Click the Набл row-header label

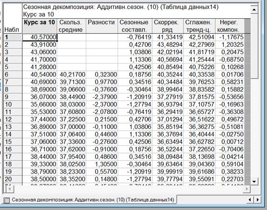tap(12, 29)
